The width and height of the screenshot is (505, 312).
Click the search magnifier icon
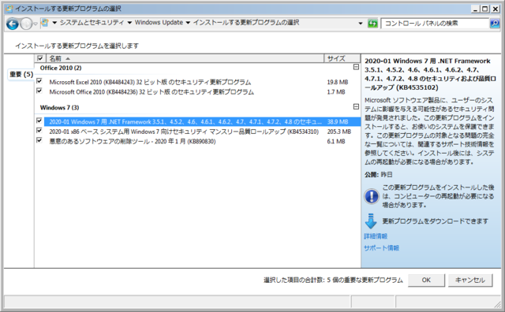(x=495, y=23)
